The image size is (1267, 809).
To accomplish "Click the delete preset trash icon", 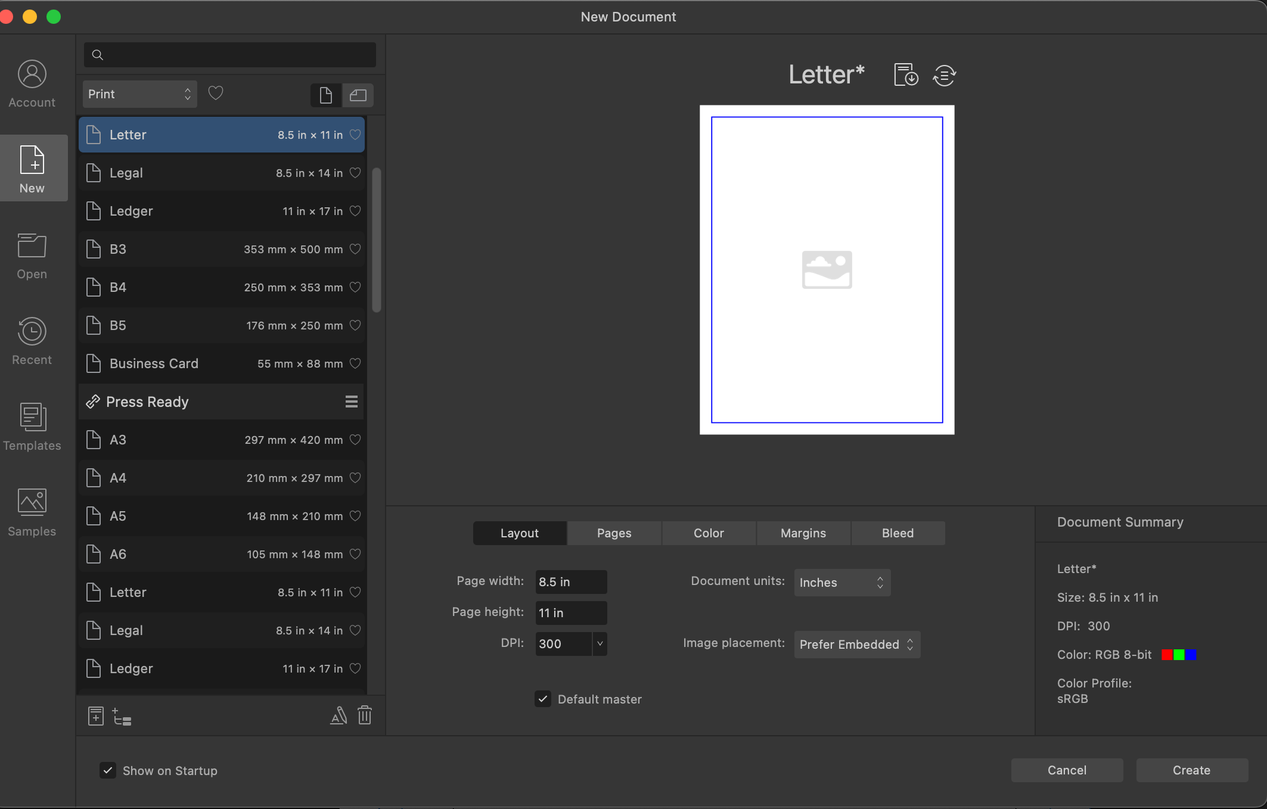I will [x=365, y=715].
